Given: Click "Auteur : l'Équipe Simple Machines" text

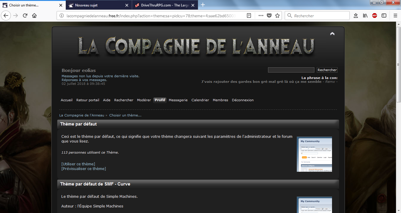Looking at the screenshot, I should 92,206.
